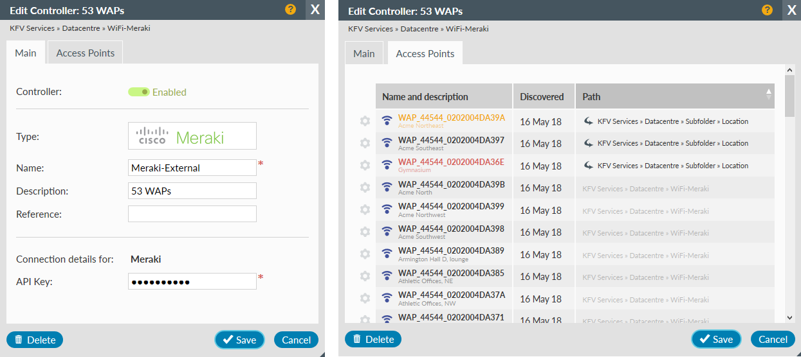The height and width of the screenshot is (357, 801).
Task: Click gear icon for WAP_44544_0202004DA398 row
Action: 365,232
